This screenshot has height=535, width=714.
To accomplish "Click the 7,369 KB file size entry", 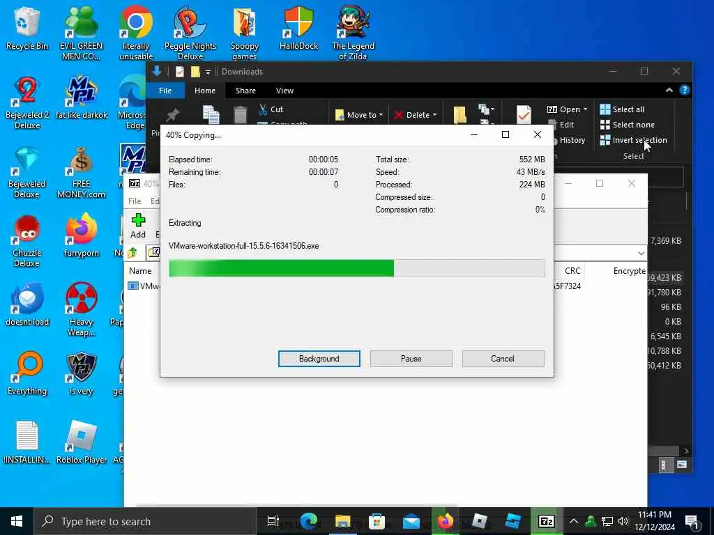I will (665, 241).
